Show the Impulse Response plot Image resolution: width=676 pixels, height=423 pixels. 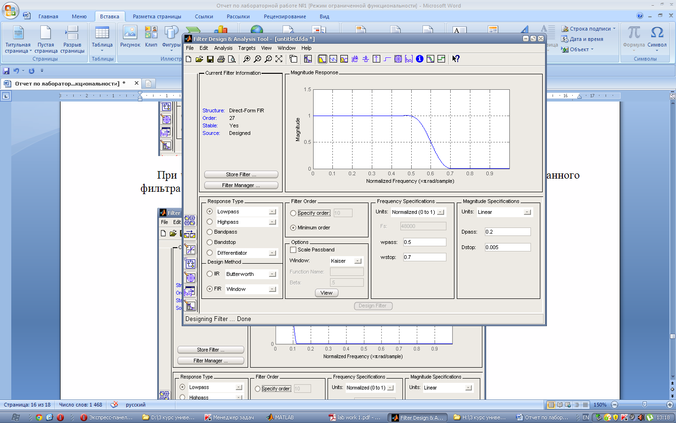point(376,59)
